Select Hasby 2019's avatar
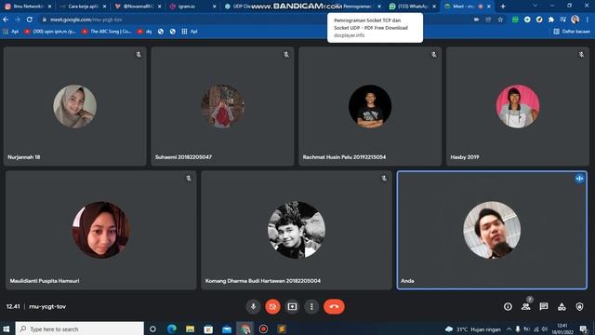595x335 pixels. [x=518, y=106]
